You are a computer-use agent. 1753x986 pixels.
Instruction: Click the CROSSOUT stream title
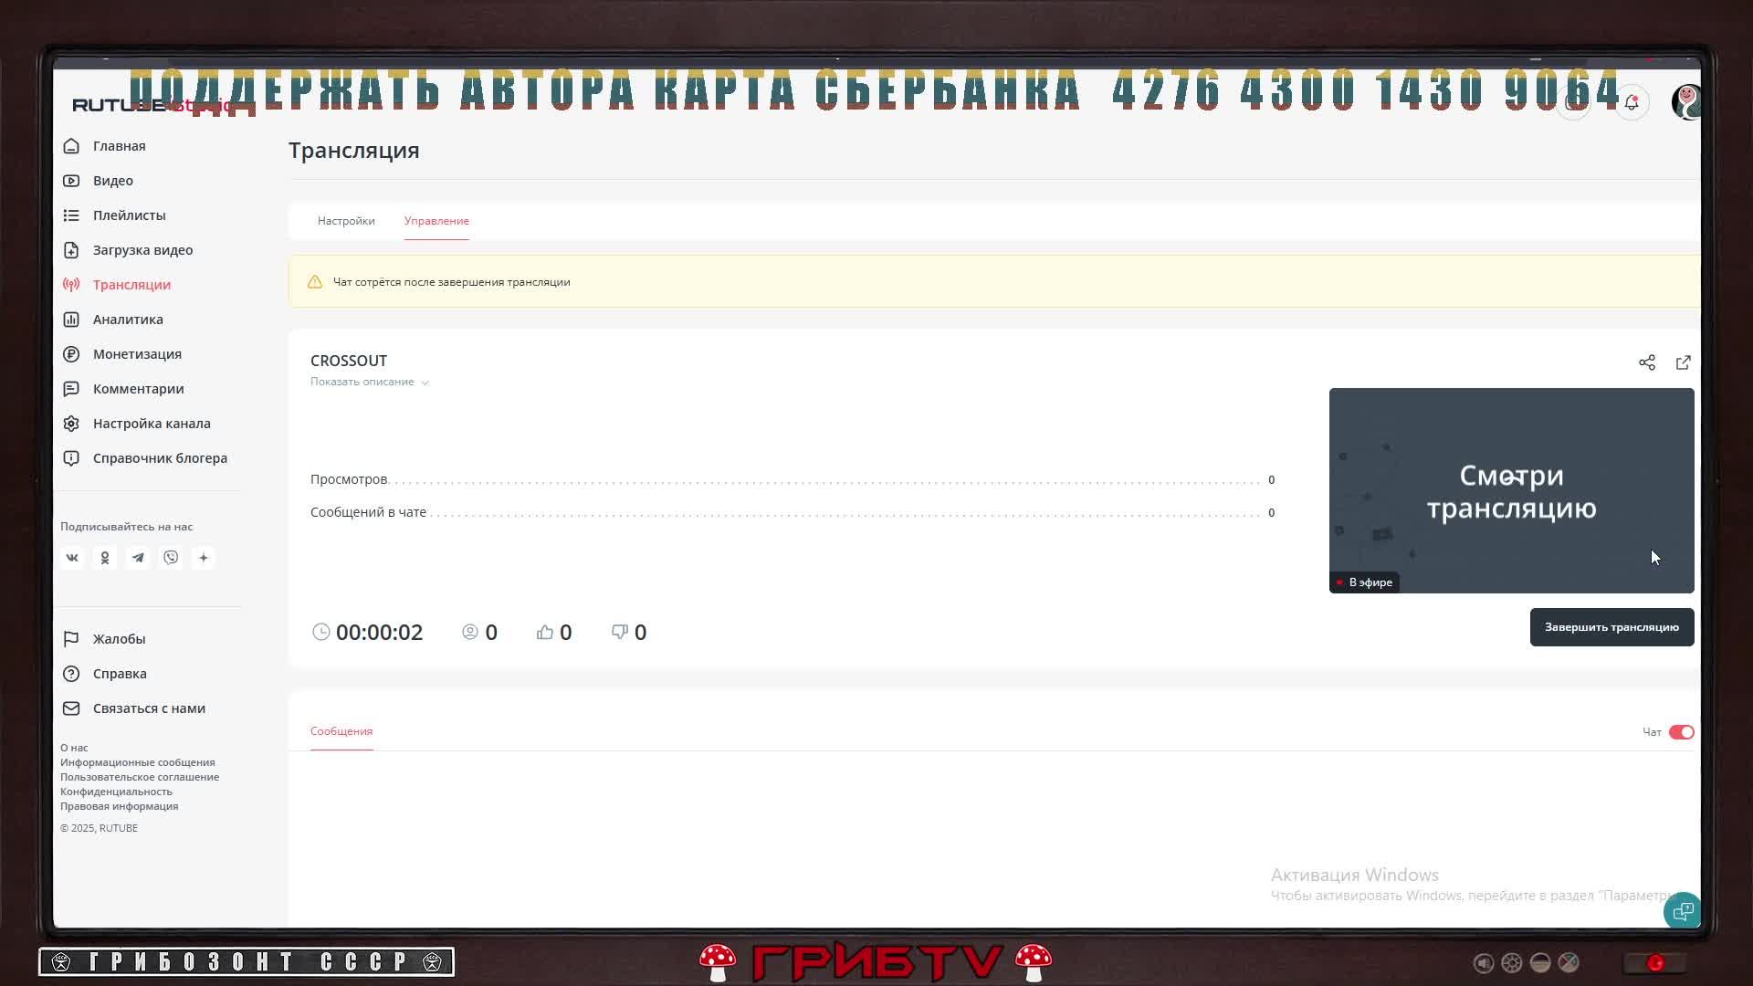349,361
